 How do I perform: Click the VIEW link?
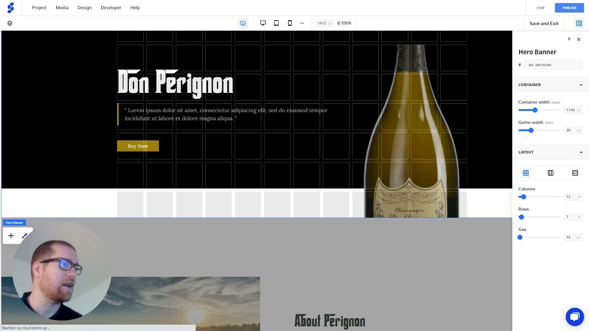click(x=540, y=8)
